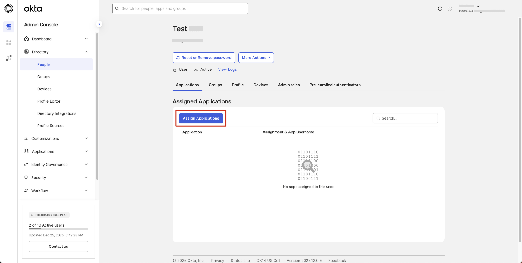Select the Admin Console icon in sidebar

coord(8,27)
